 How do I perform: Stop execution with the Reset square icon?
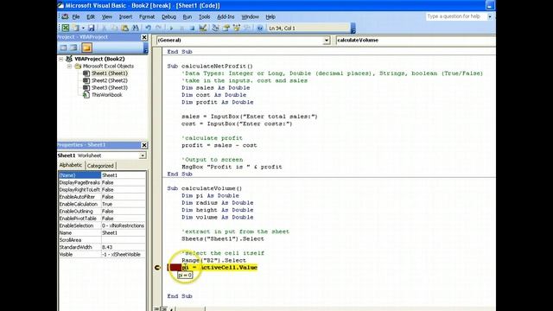tap(192, 28)
